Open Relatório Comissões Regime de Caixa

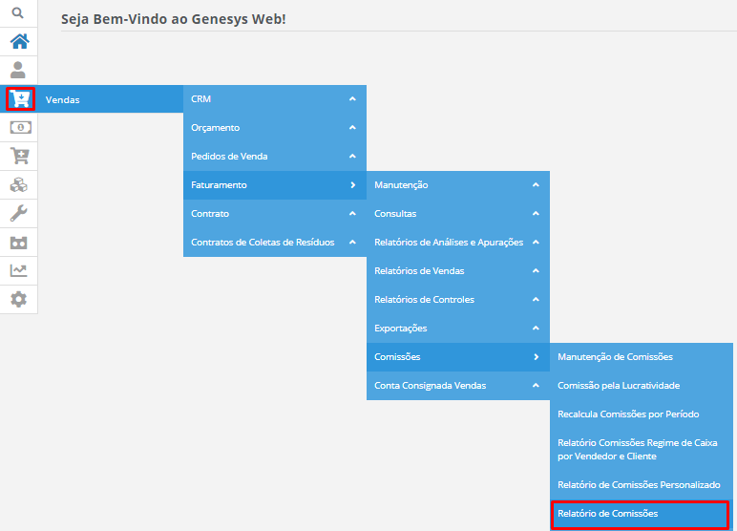click(642, 450)
